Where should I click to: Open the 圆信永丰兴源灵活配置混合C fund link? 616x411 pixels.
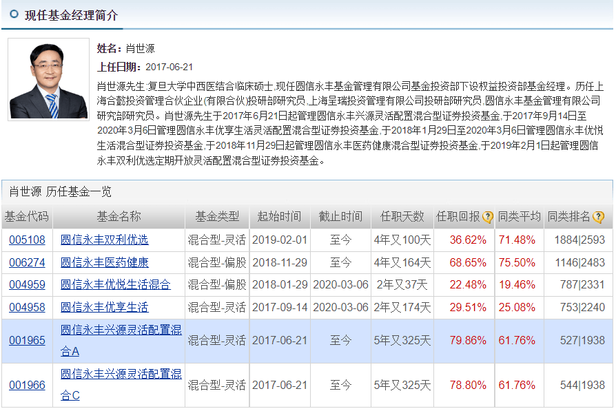[121, 385]
